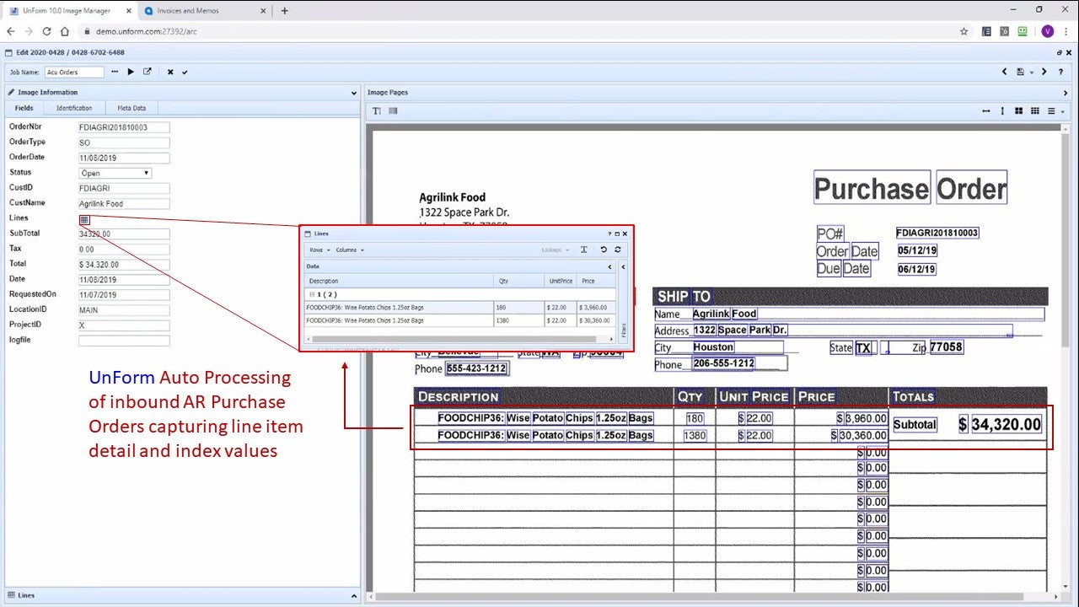Click the CustName field

point(124,203)
